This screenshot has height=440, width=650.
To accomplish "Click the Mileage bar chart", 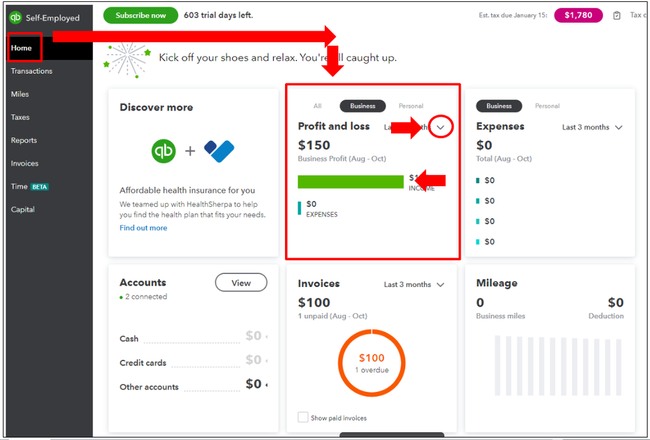I will coord(558,365).
